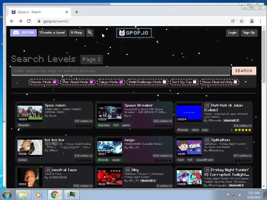Go back with browser back arrow
The height and width of the screenshot is (200, 267).
[12, 21]
